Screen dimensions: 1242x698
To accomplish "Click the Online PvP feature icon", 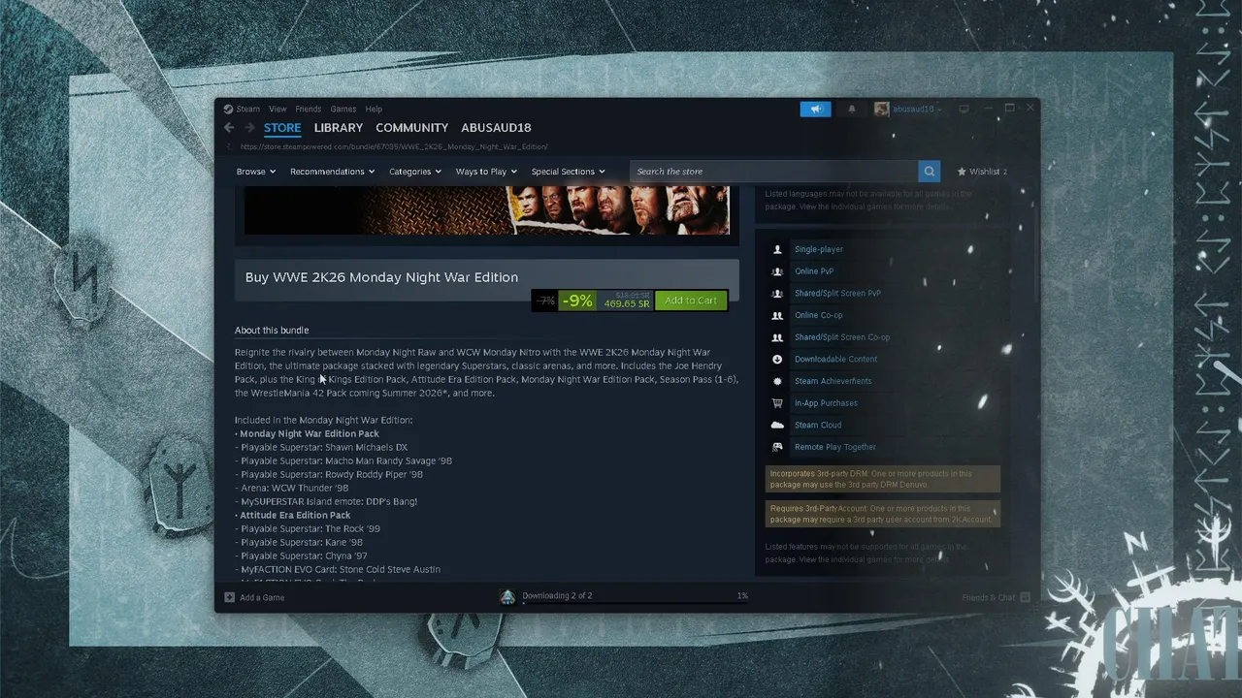I will coord(777,271).
